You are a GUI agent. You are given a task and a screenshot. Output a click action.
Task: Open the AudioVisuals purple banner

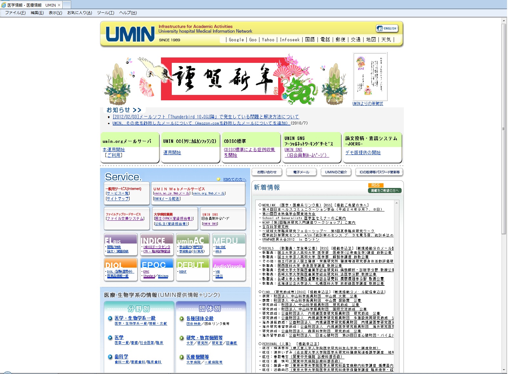click(x=229, y=263)
